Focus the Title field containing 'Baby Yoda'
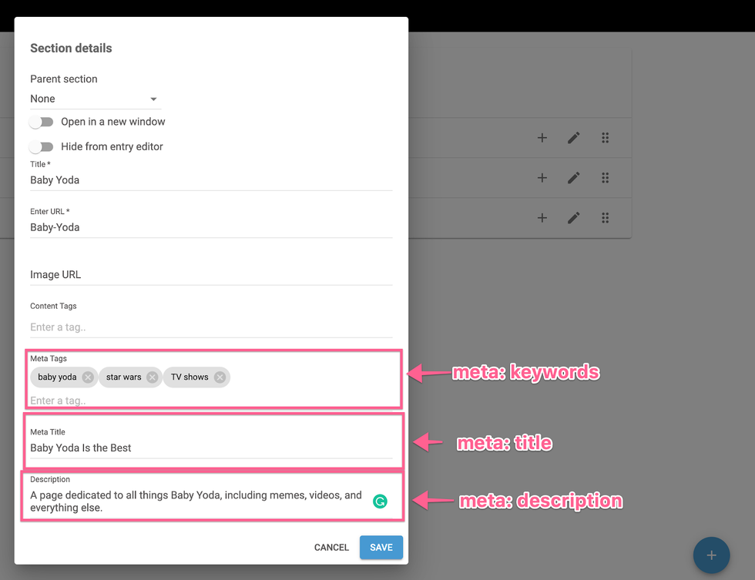The image size is (755, 580). 210,180
